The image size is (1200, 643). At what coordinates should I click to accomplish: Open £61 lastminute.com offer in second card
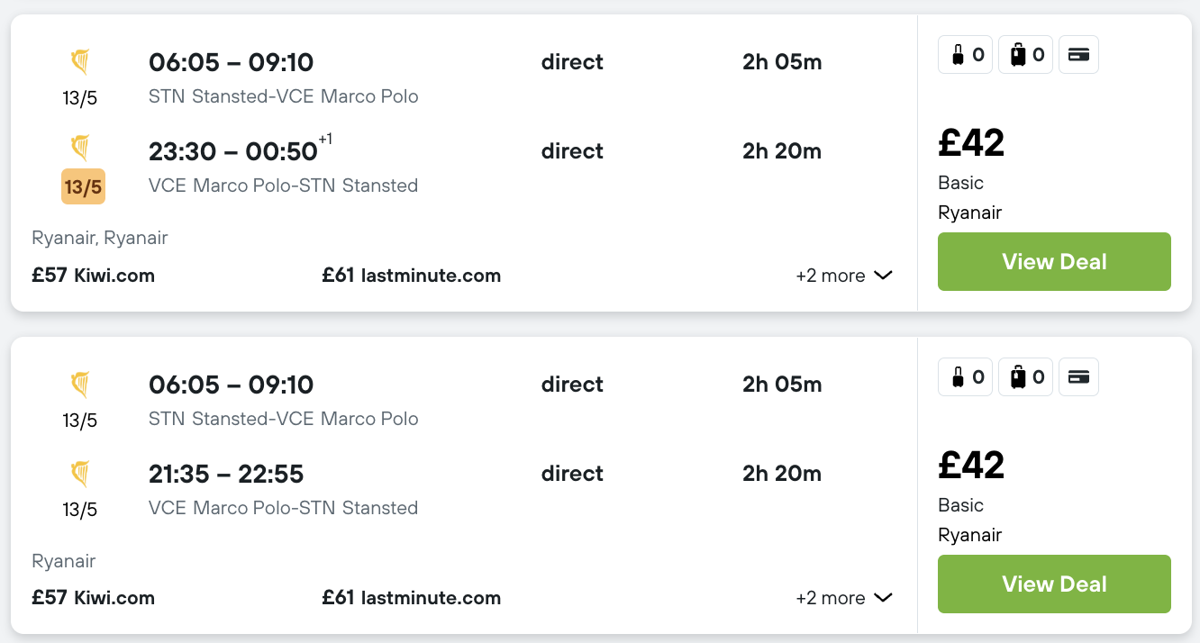[x=412, y=598]
